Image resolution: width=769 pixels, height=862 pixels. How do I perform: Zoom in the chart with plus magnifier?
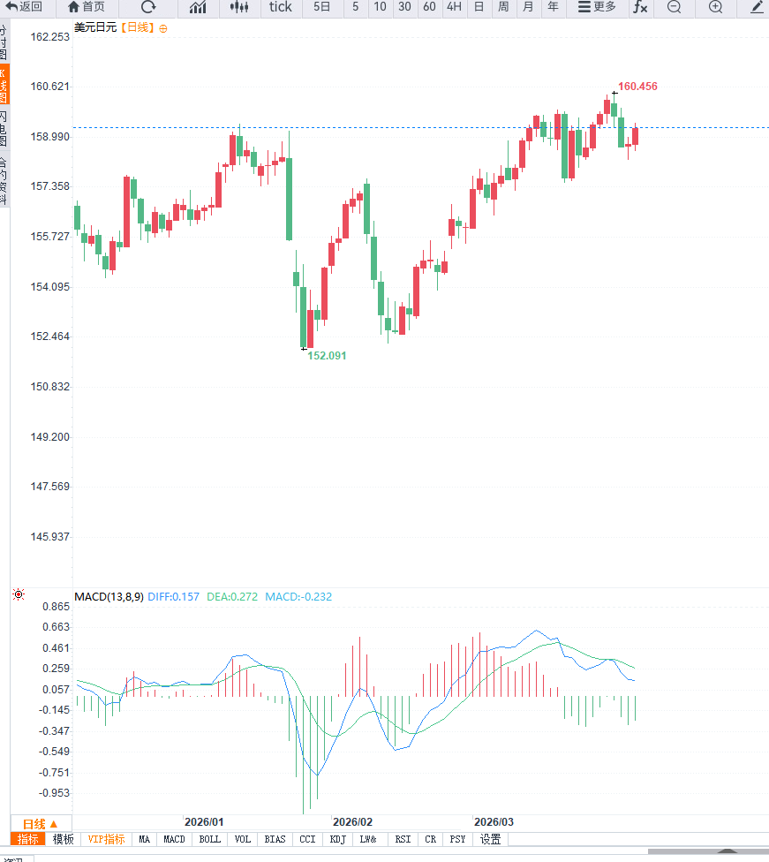coord(715,7)
